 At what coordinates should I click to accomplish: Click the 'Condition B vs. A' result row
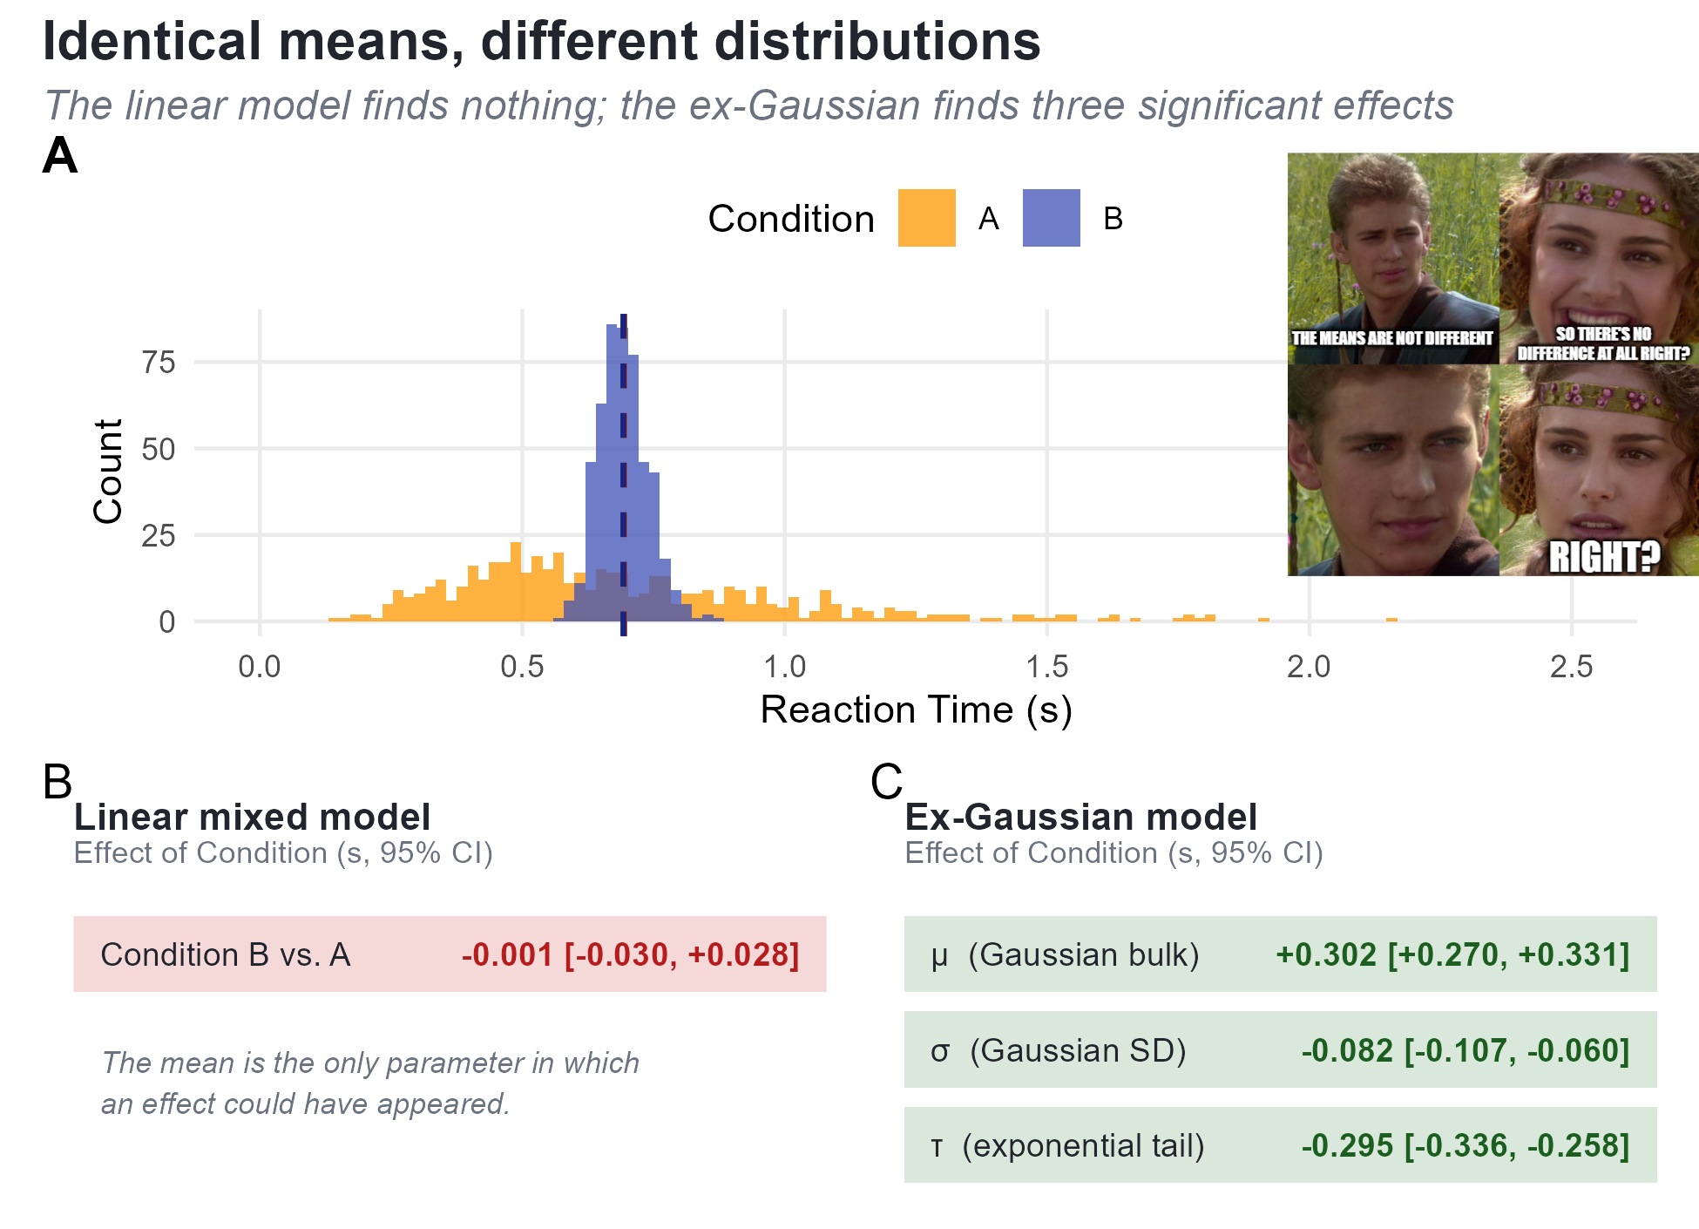450,954
